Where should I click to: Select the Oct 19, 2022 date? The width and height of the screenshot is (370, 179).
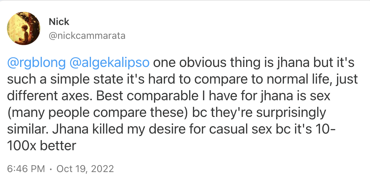85,169
